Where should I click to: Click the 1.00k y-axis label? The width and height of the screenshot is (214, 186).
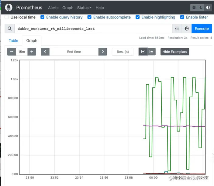point(14,79)
